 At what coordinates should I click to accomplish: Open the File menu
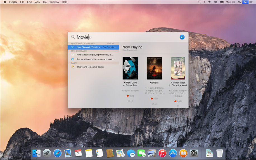22,2
